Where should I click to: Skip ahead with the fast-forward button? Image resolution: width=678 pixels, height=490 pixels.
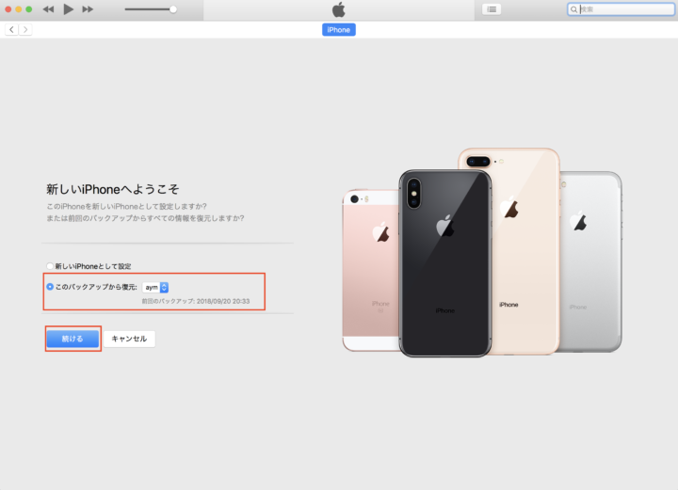[x=88, y=9]
